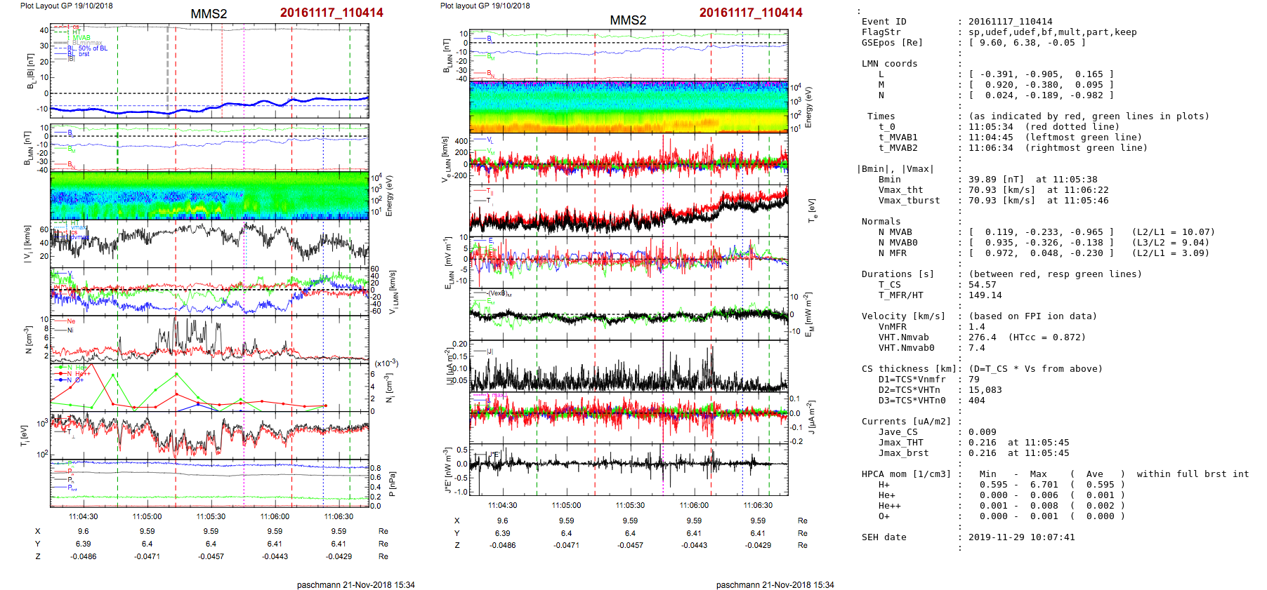Click the top-left "Plot Layout GP 19/10/2018" label
This screenshot has width=1267, height=590.
66,6
